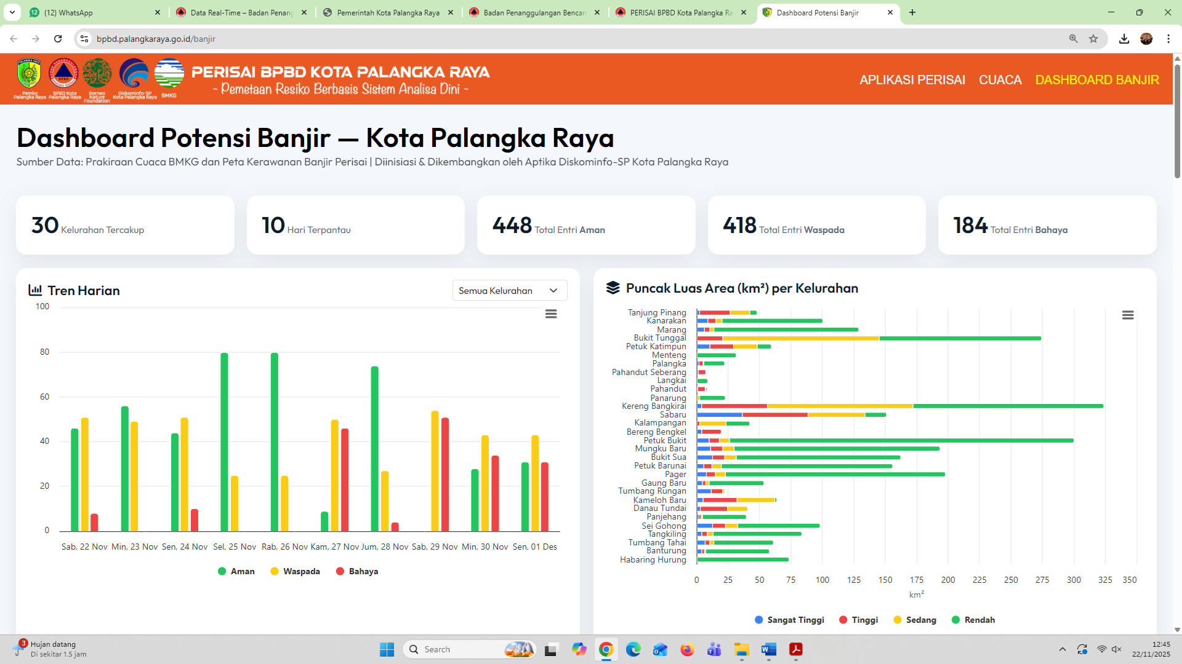The image size is (1182, 664).
Task: Open APLIKASI PERISAI link
Action: [x=912, y=80]
